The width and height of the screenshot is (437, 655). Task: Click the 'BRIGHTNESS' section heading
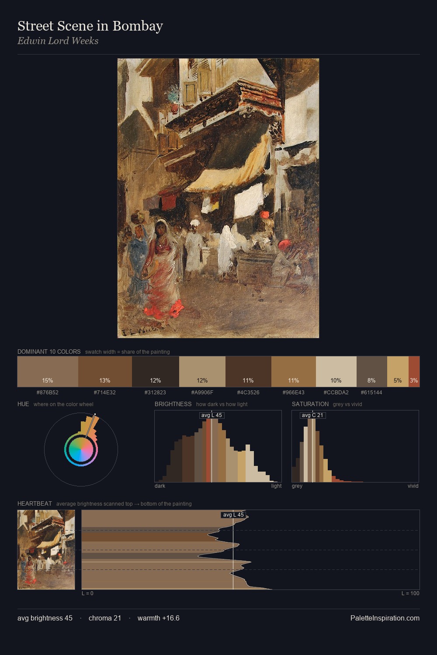173,404
